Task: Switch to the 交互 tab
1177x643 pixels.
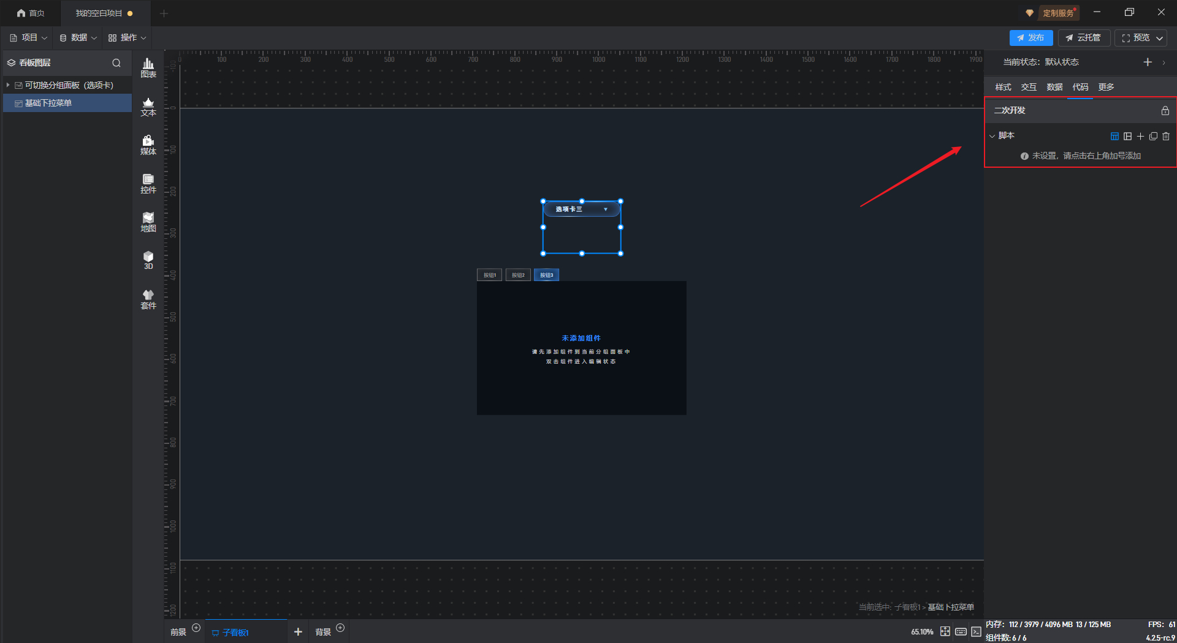Action: point(1029,87)
